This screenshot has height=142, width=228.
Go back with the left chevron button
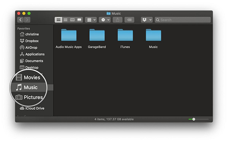[21, 20]
